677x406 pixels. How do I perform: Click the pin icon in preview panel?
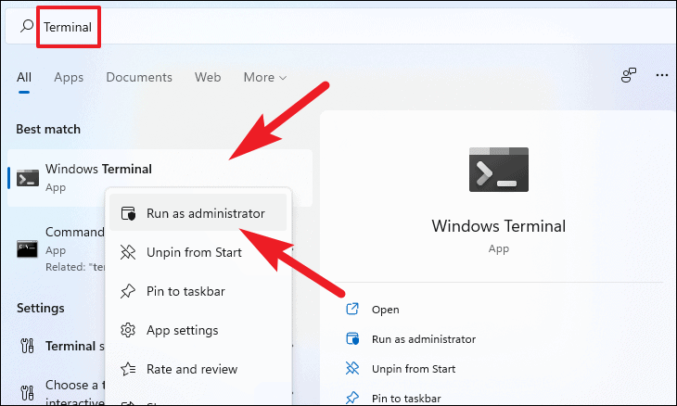click(352, 398)
